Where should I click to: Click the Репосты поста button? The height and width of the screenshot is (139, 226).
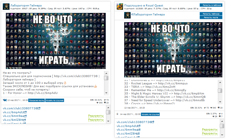[211, 17]
